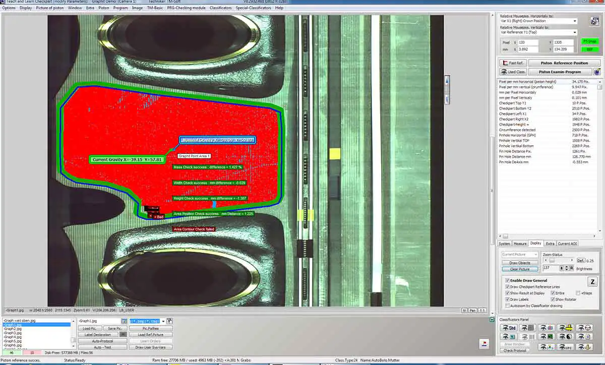
Task: Open the Var Reference Y1 (Top) dropdown
Action: pyautogui.click(x=539, y=32)
